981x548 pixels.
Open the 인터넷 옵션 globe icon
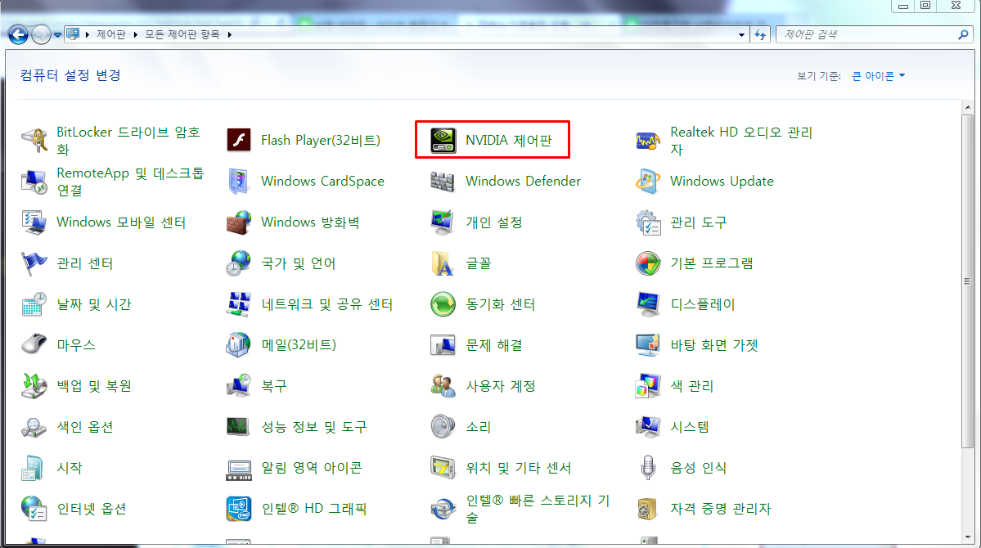coord(34,509)
